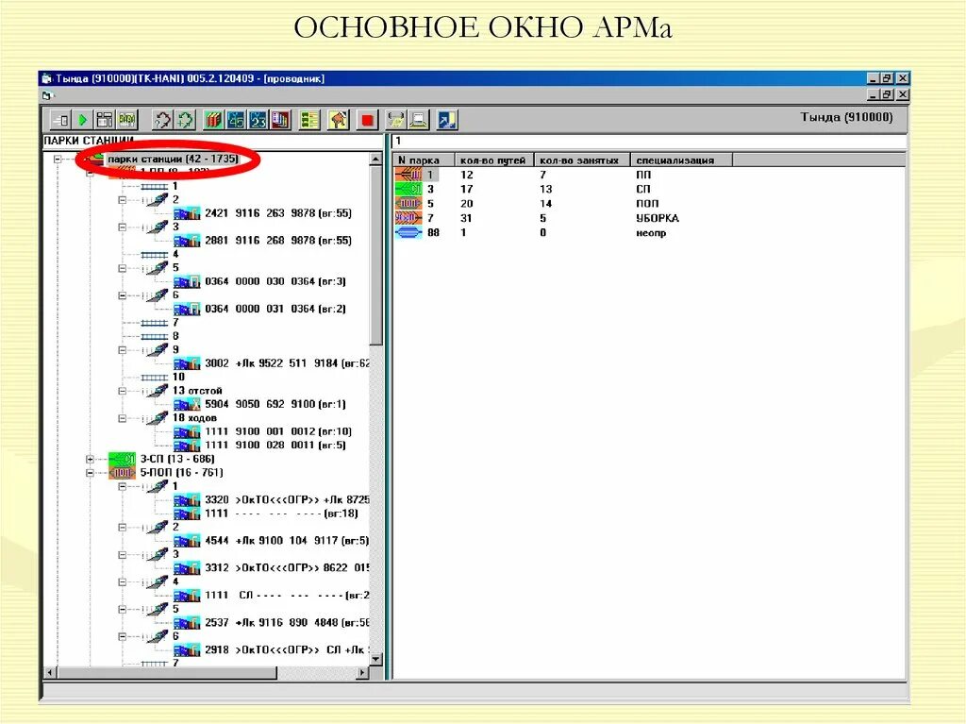Select the park 7 УБОРКА row icon

[x=408, y=218]
